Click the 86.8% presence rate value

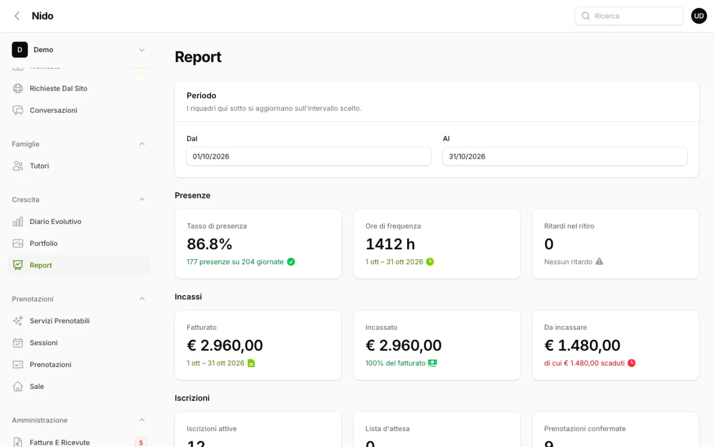pyautogui.click(x=209, y=244)
